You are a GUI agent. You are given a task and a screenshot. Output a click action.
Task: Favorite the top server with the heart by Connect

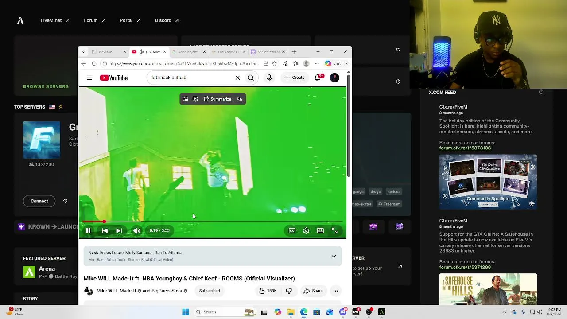65,201
